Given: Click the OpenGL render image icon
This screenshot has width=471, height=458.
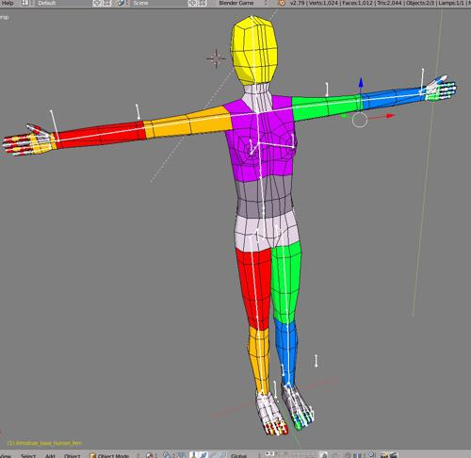Looking at the screenshot, I should (x=384, y=455).
